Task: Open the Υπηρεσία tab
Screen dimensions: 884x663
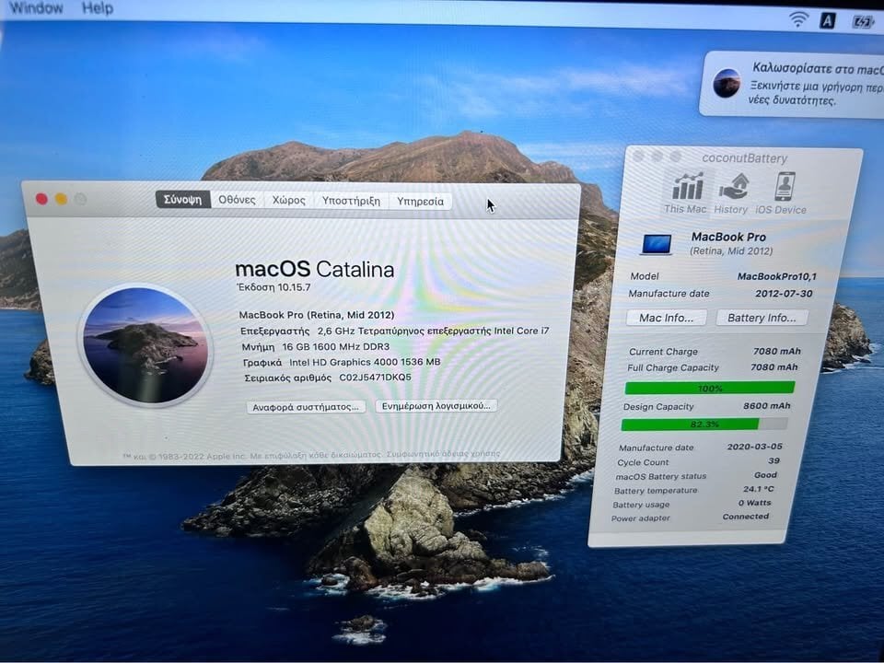Action: click(420, 202)
